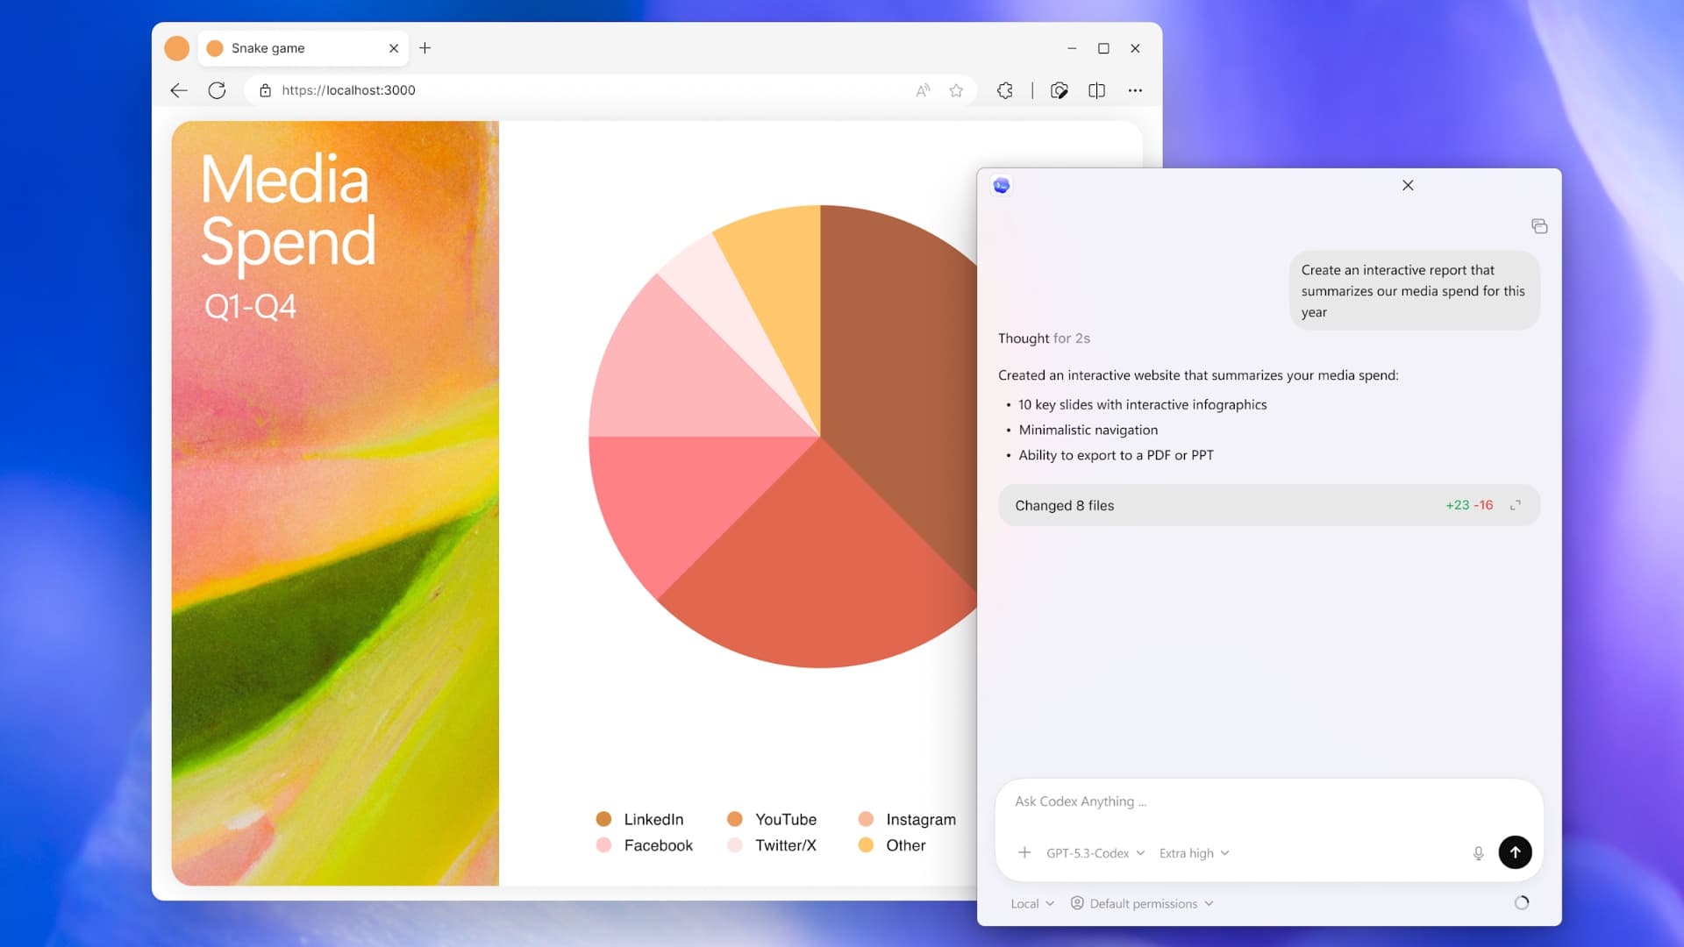Click the web capture icon
Screen dimensions: 1684x947
(1060, 90)
